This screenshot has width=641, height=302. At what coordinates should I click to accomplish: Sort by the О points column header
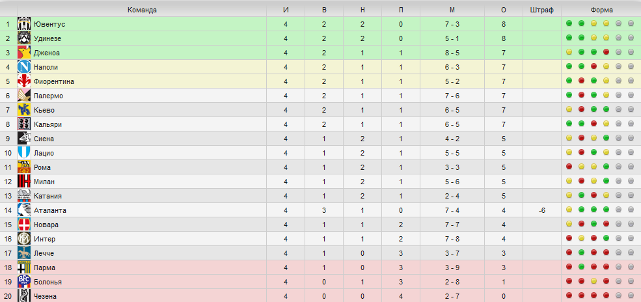click(x=504, y=10)
